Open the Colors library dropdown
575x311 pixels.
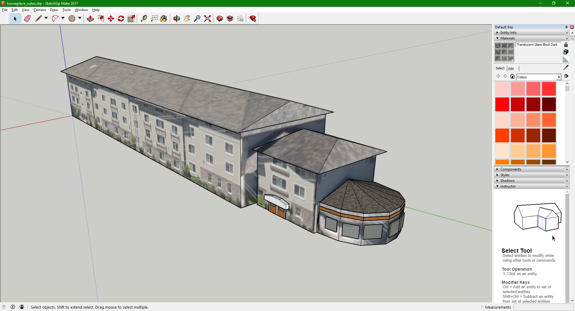[x=559, y=77]
